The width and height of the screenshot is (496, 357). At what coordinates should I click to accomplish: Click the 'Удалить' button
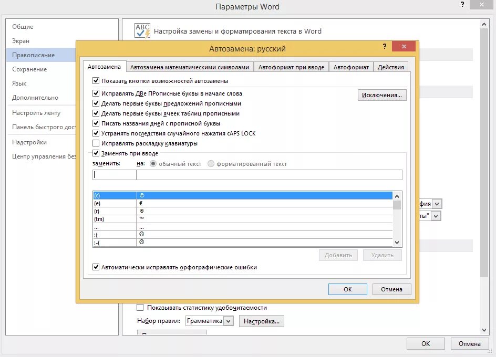(x=383, y=255)
